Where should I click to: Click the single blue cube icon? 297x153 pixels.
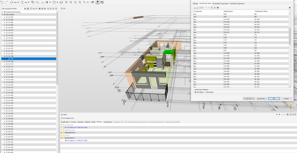(x=43, y=2)
